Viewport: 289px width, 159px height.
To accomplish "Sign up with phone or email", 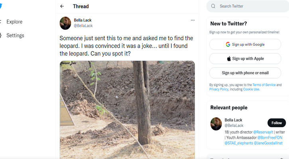I will 245,73.
